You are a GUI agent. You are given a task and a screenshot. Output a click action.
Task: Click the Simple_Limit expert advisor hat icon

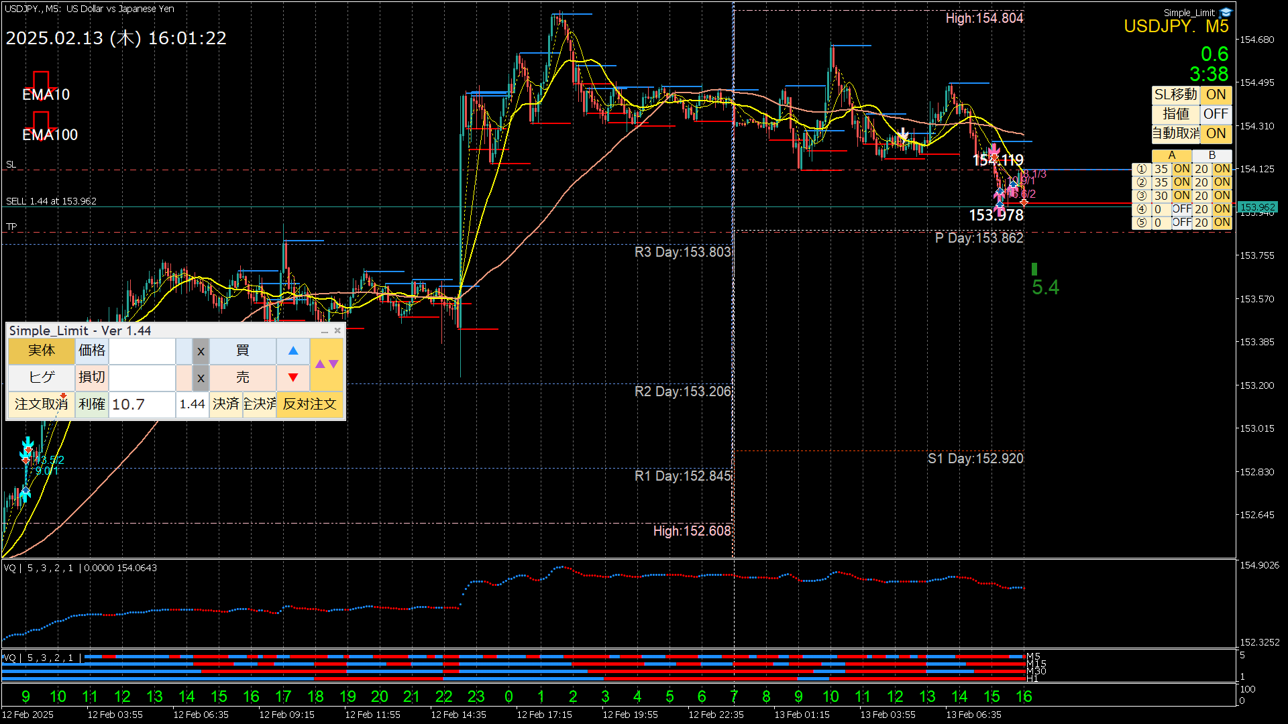(1226, 12)
